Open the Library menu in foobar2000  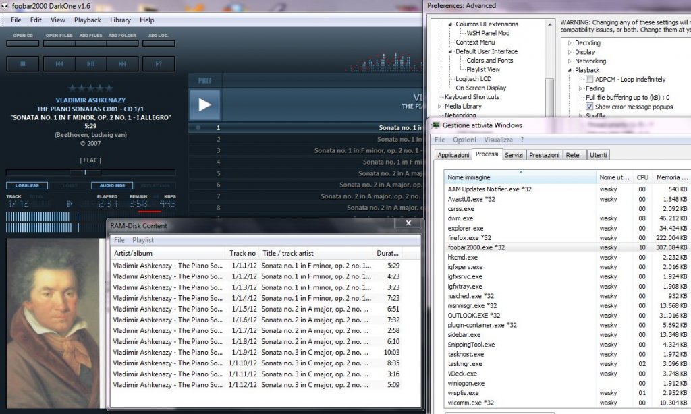click(x=120, y=20)
